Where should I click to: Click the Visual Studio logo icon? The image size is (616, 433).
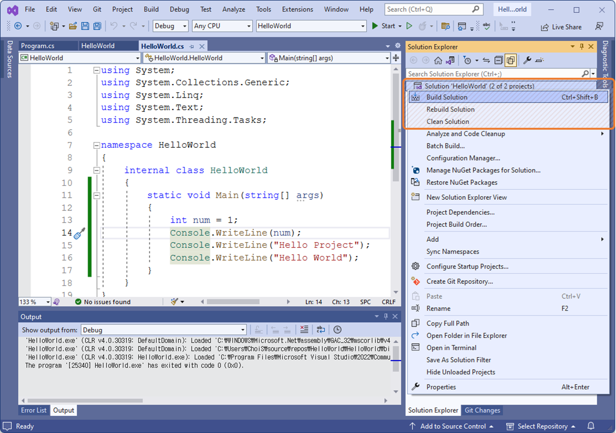point(12,10)
